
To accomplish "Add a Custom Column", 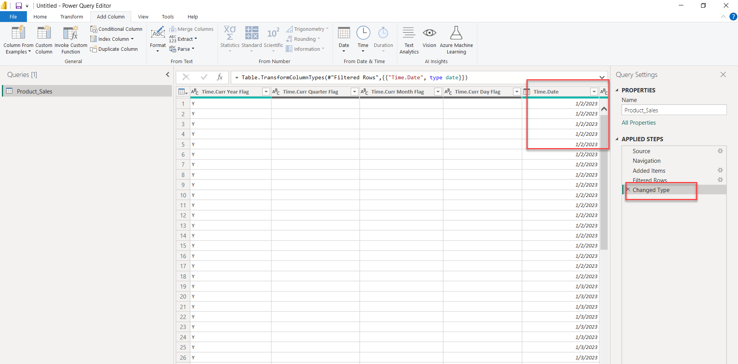I will [x=44, y=40].
